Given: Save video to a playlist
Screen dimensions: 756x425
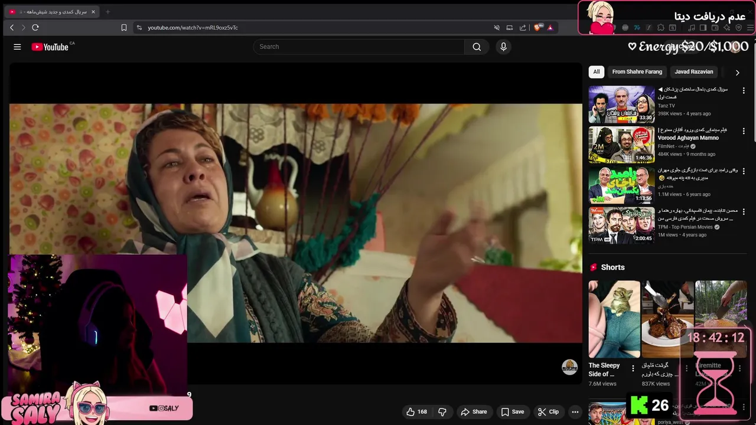Looking at the screenshot, I should point(512,412).
